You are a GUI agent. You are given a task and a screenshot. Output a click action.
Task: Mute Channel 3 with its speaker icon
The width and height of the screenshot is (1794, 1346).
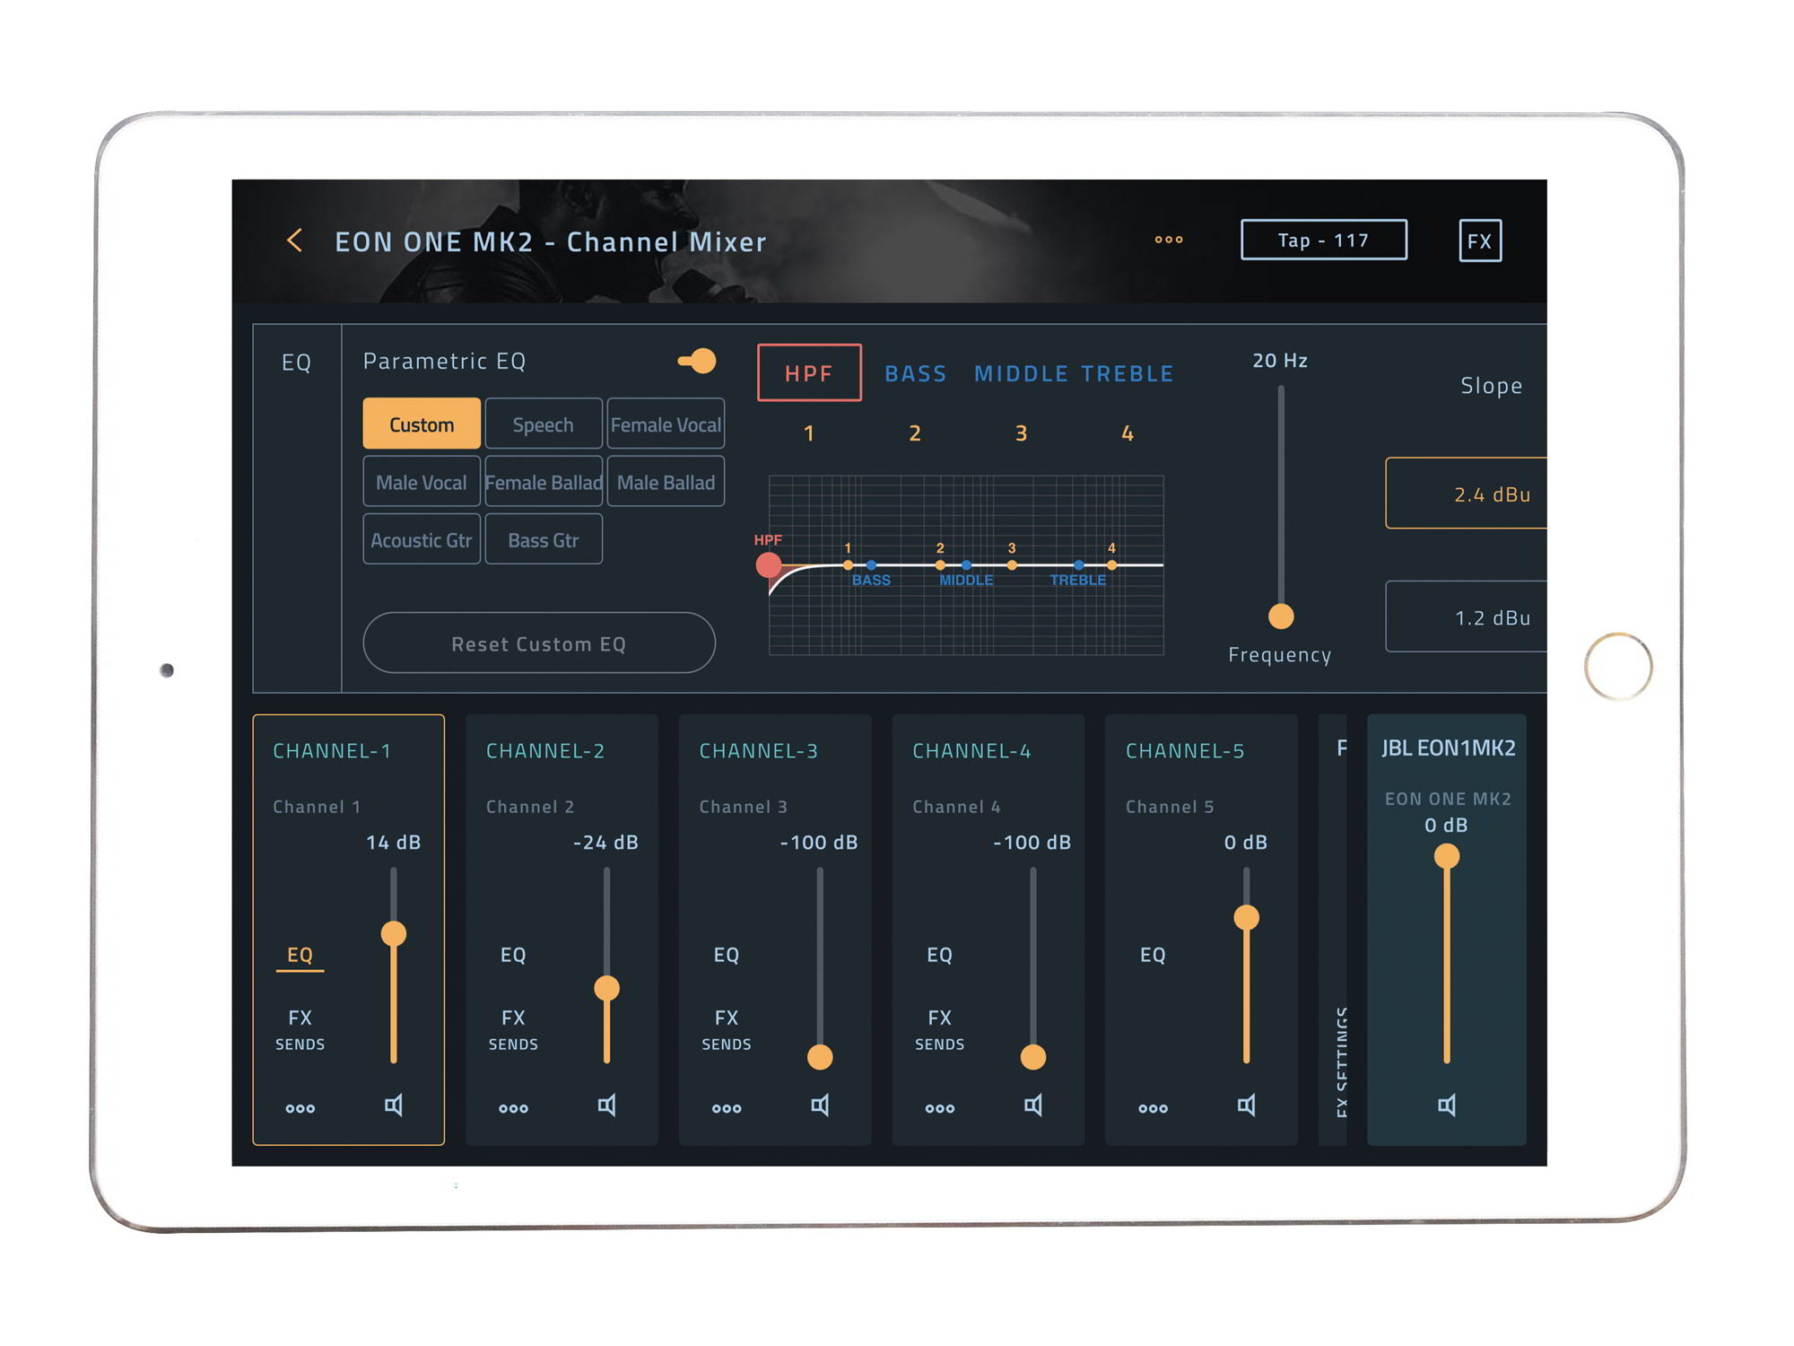point(820,1106)
